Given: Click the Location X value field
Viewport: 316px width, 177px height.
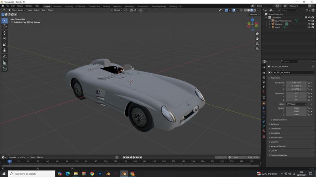Looking at the screenshot, I should (296, 83).
